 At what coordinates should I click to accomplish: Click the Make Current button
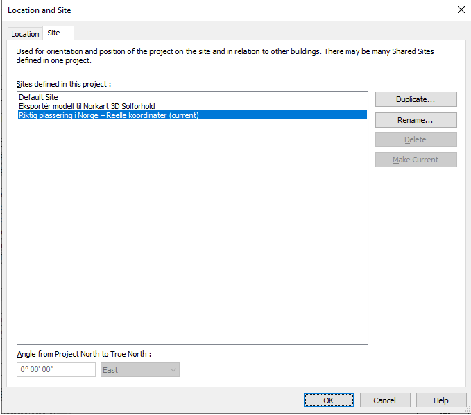(x=416, y=160)
